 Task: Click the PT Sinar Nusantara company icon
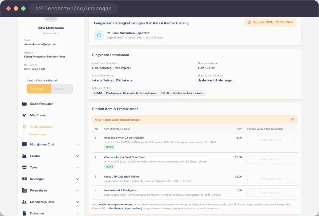click(x=99, y=35)
